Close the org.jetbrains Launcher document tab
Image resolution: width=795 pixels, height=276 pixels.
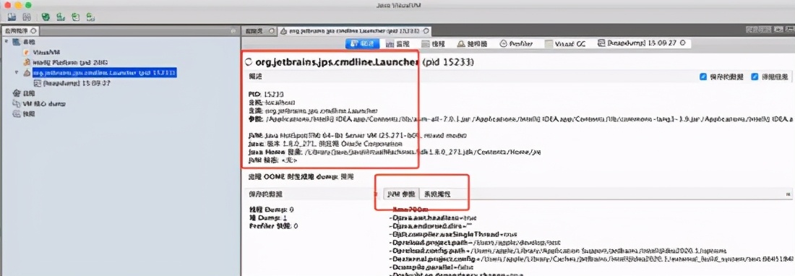[426, 31]
